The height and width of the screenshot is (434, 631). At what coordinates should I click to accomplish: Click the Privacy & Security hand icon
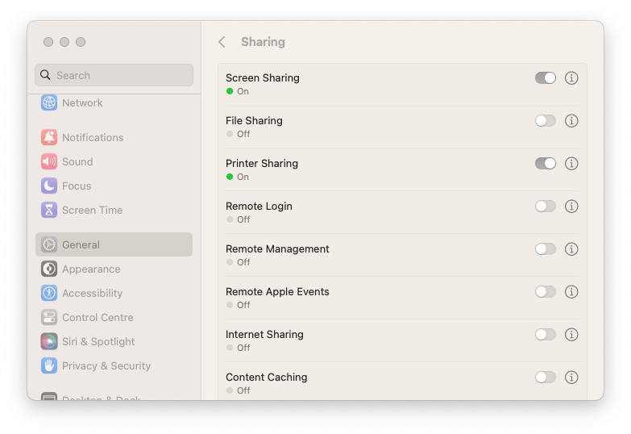[49, 365]
